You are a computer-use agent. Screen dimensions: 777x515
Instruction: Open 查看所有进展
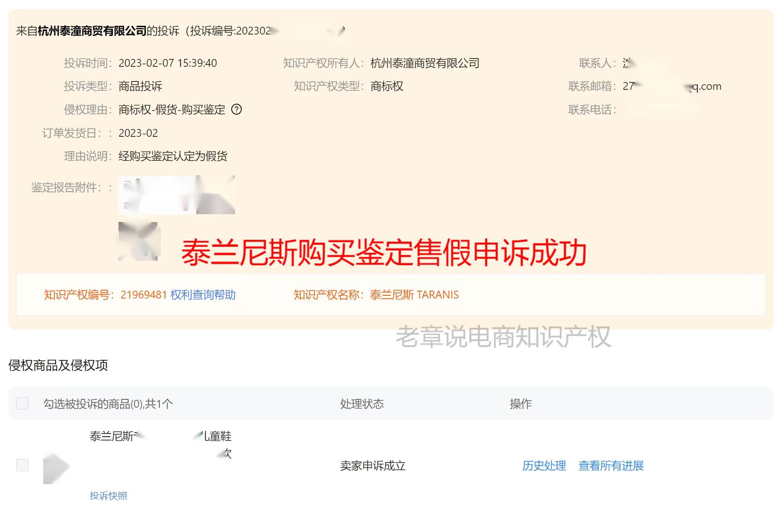tap(611, 466)
